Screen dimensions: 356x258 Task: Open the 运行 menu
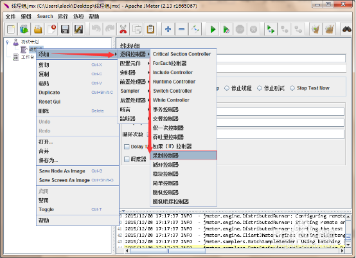[x=63, y=17]
